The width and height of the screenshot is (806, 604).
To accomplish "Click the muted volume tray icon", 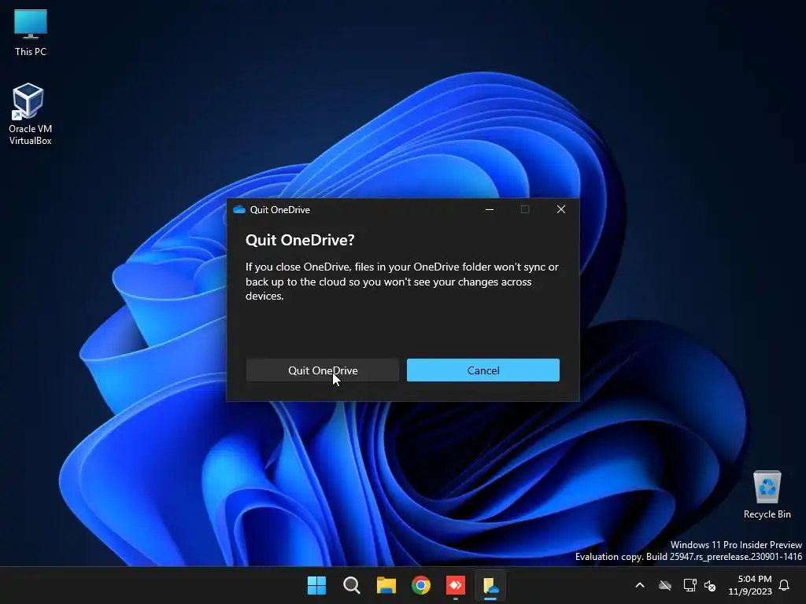I will (710, 585).
